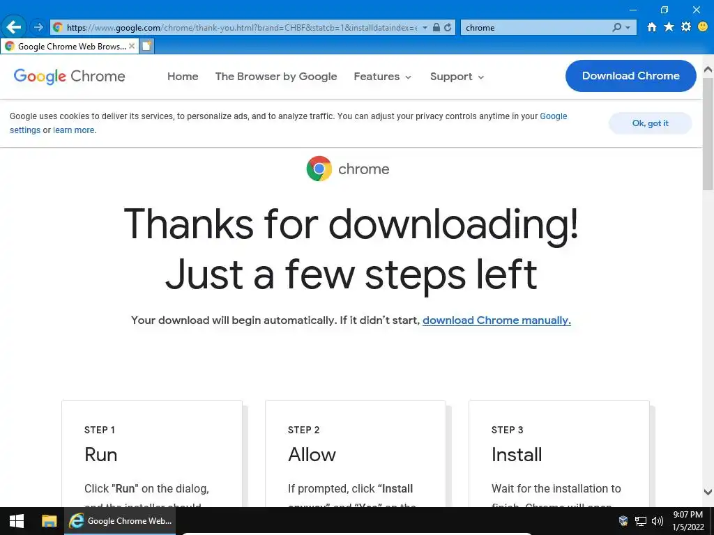The width and height of the screenshot is (714, 535).
Task: Open the Home navigation item
Action: pyautogui.click(x=183, y=77)
